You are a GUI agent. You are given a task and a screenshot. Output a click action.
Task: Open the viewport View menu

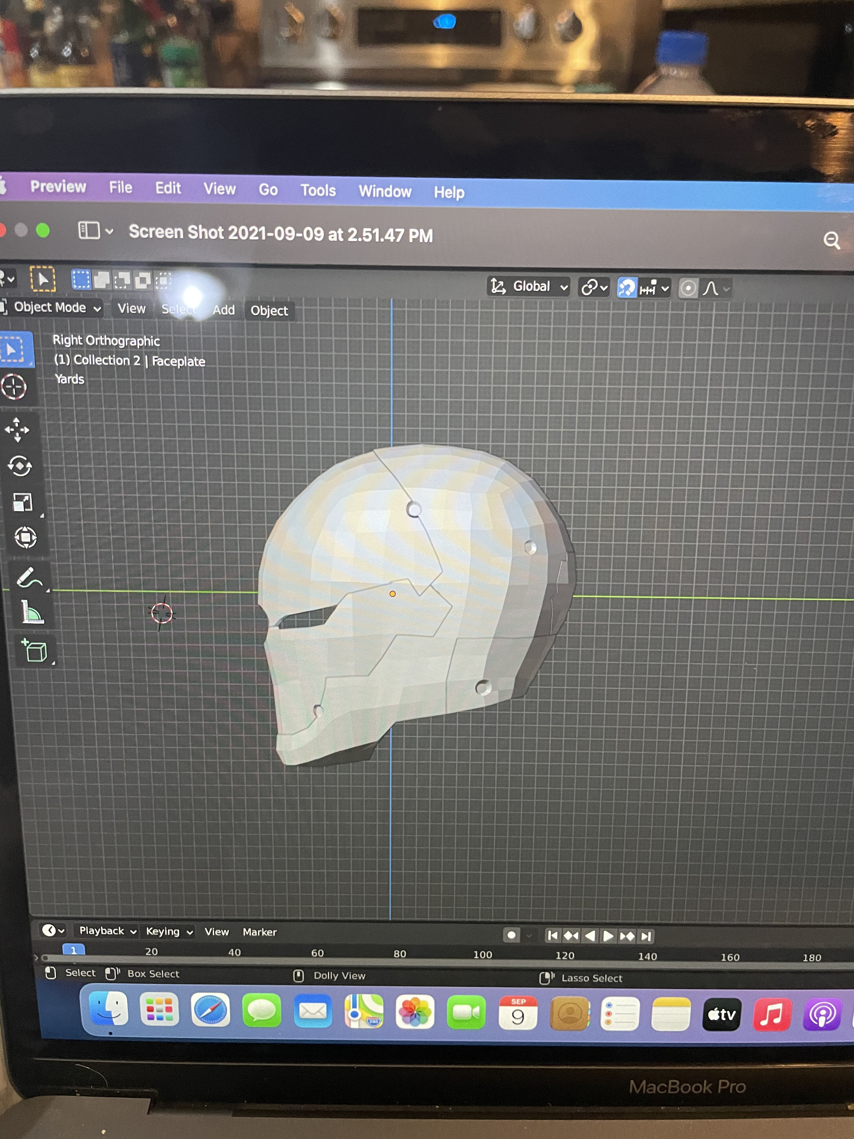[131, 308]
